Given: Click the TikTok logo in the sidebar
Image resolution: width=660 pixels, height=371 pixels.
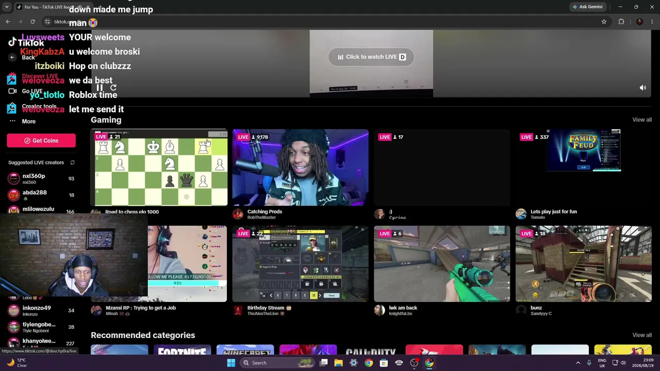Looking at the screenshot, I should coord(26,43).
